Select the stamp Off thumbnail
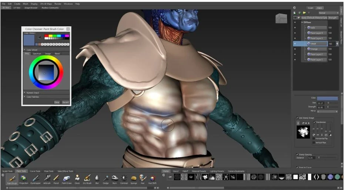The width and height of the screenshot is (345, 190). click(x=170, y=177)
